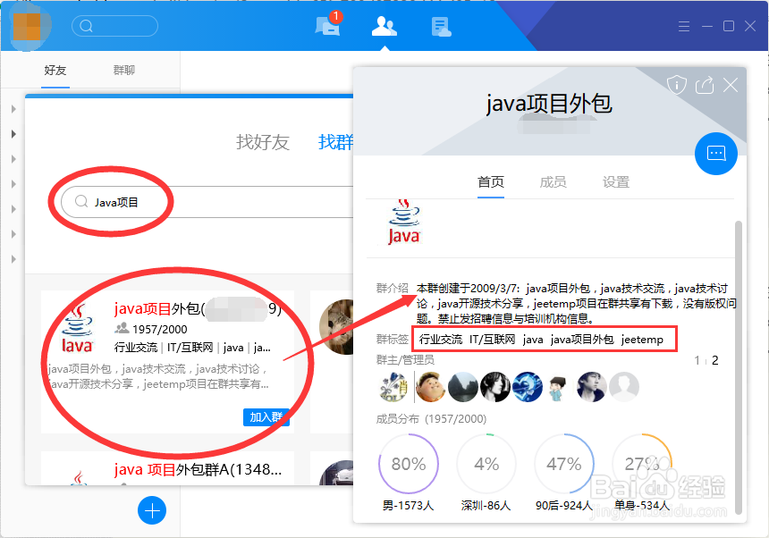Open the group notices icon in top bar
The image size is (769, 538).
[x=440, y=26]
